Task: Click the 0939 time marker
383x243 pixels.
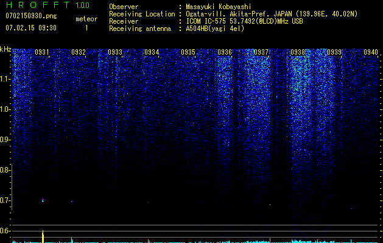Action: coord(334,52)
